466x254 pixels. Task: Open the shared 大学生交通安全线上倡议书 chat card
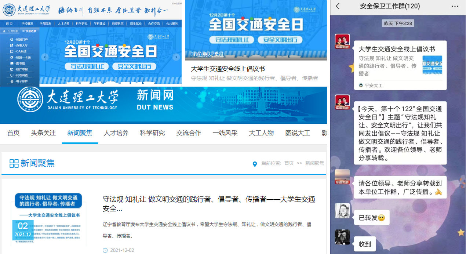pos(400,65)
